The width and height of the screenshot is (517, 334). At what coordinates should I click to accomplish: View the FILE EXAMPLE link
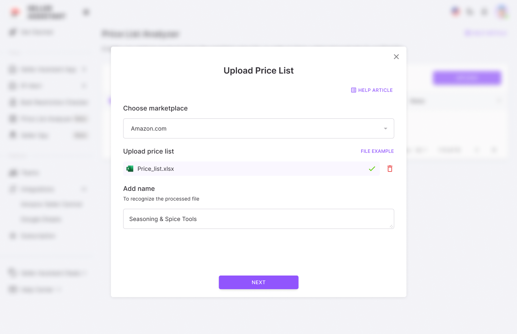377,151
